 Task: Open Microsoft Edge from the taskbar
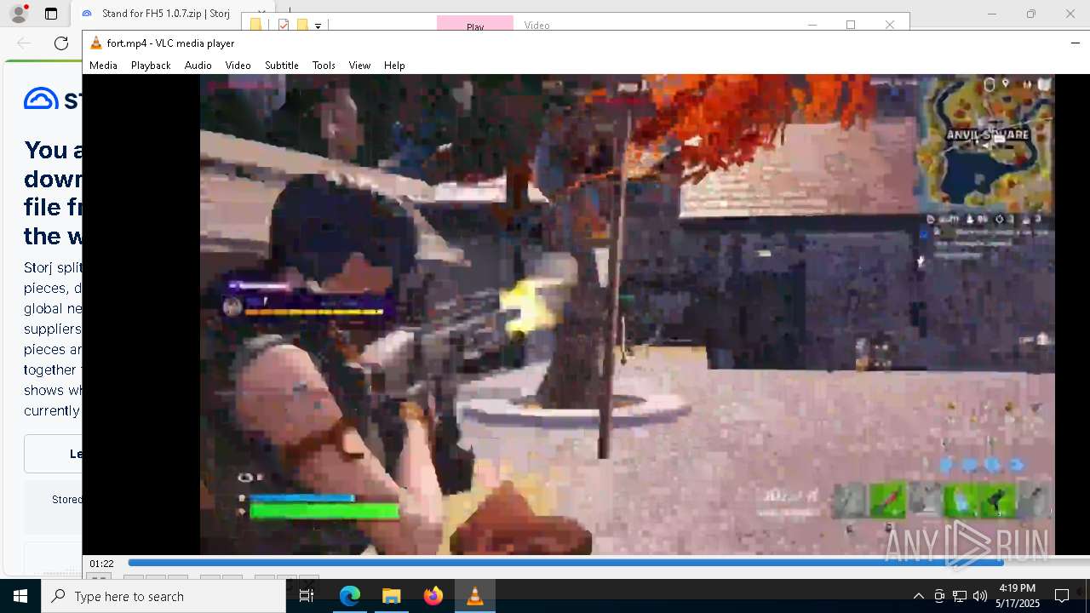[x=350, y=596]
